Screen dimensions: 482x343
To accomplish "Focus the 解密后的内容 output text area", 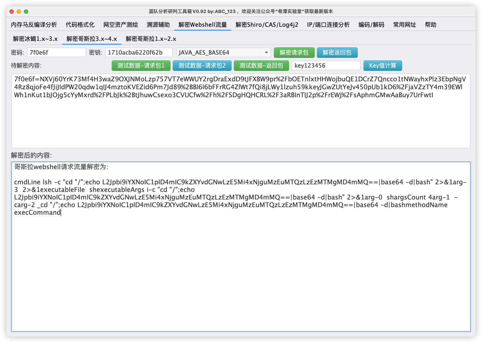I will (241, 246).
